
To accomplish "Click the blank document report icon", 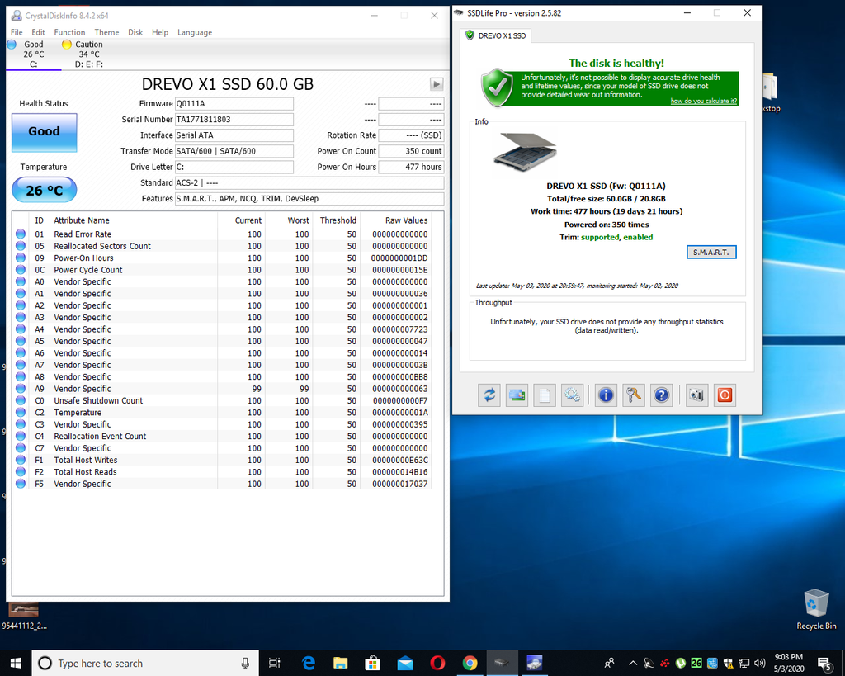I will click(x=545, y=395).
